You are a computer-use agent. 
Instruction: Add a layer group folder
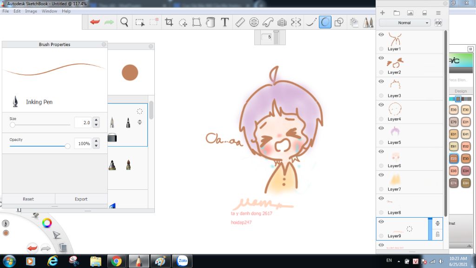397,13
